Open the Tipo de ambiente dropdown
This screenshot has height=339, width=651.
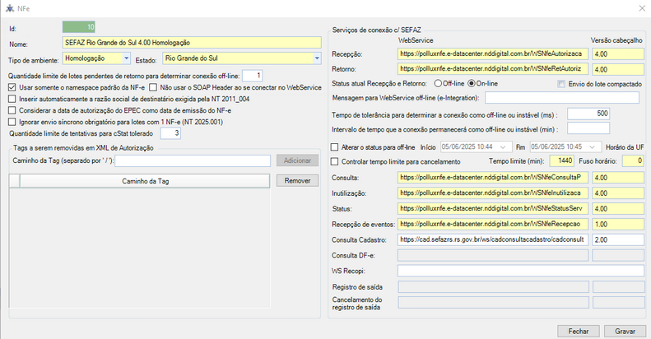click(125, 58)
